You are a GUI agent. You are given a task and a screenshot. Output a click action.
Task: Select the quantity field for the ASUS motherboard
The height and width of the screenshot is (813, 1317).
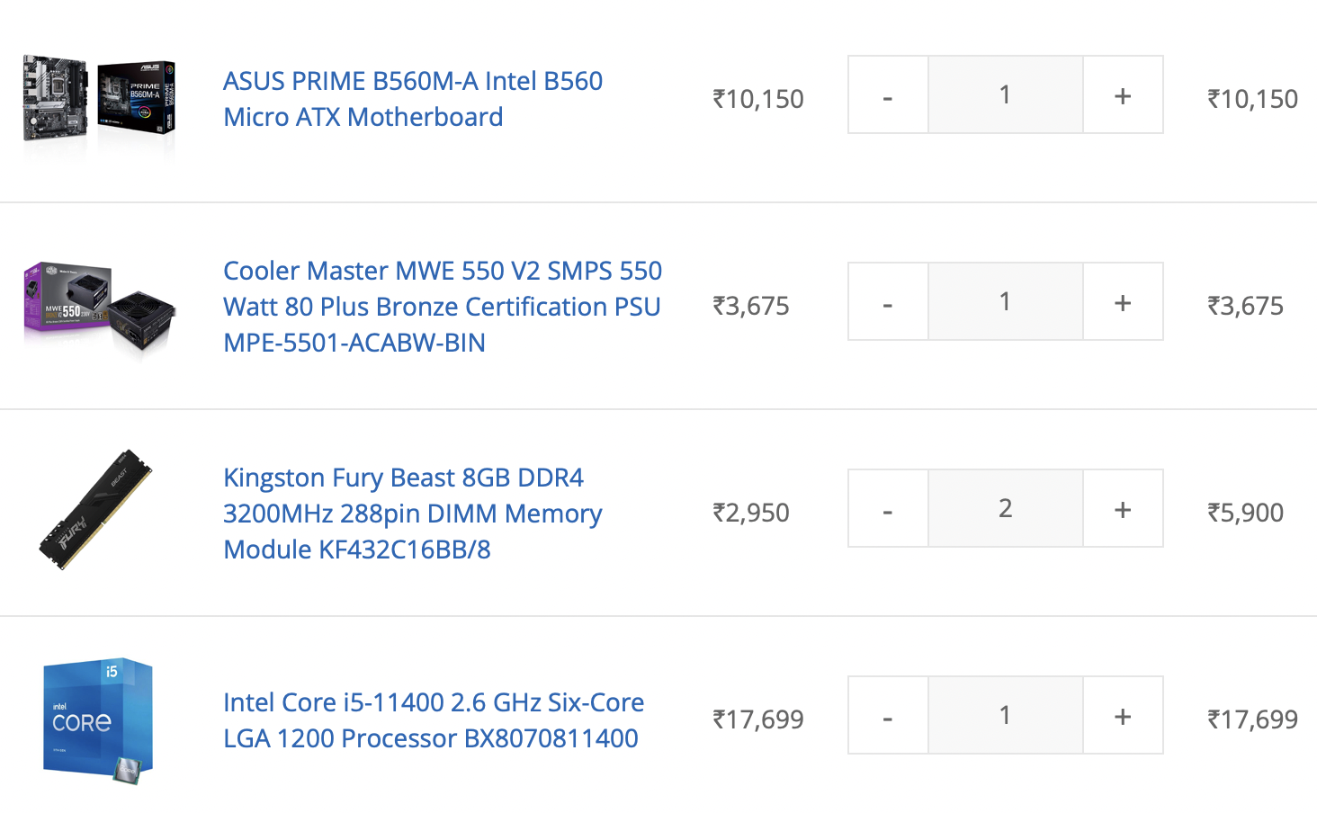point(1006,95)
